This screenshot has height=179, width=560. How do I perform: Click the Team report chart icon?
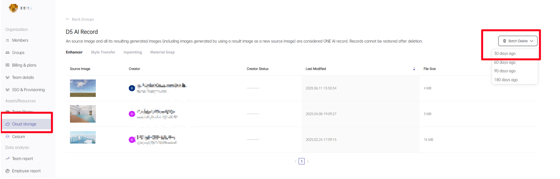7,159
